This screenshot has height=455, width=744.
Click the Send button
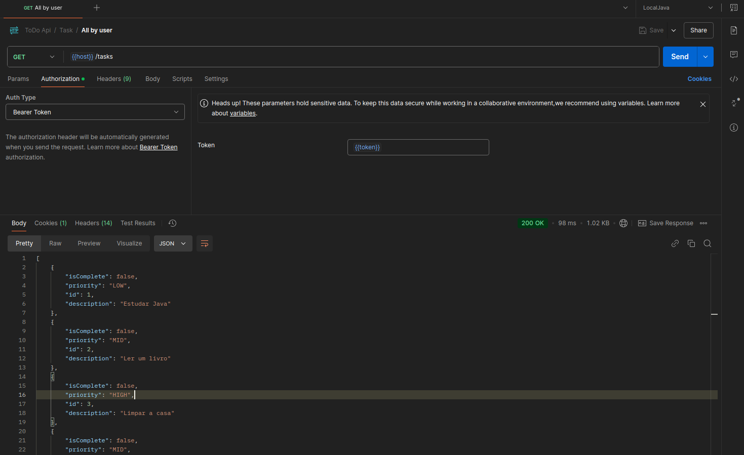click(680, 57)
